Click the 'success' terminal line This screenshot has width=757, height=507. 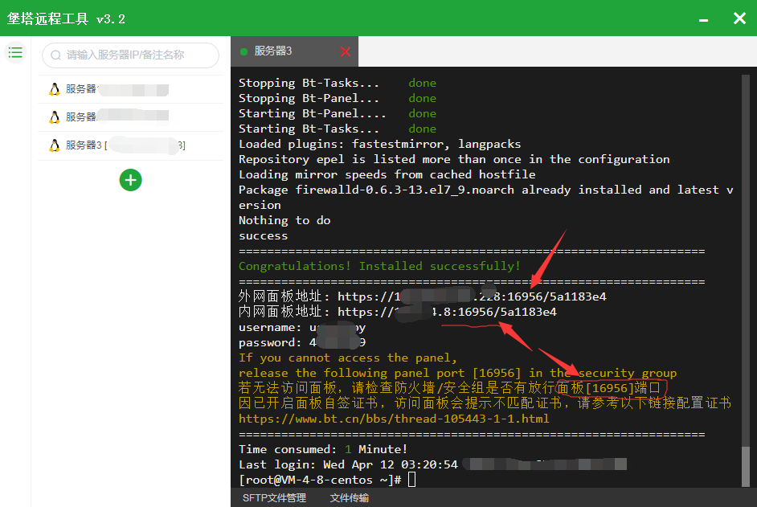pos(263,235)
